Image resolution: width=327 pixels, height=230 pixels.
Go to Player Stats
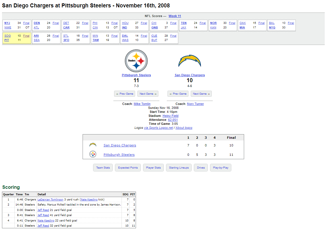[153, 167]
